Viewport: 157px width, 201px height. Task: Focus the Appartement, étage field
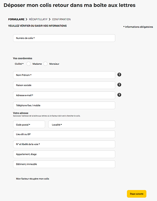click(64, 154)
